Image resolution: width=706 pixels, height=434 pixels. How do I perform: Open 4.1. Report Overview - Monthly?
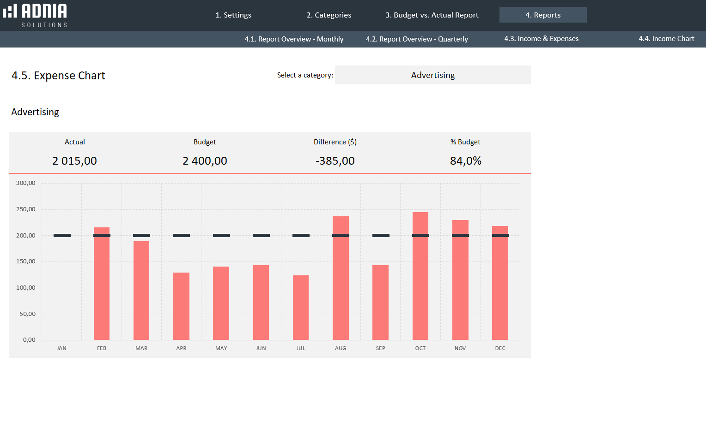294,39
